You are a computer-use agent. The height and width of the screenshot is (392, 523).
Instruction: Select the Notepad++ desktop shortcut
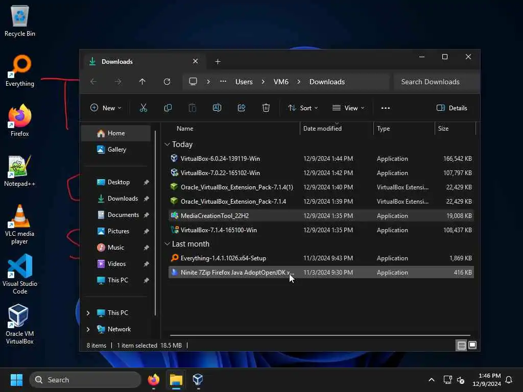click(20, 171)
